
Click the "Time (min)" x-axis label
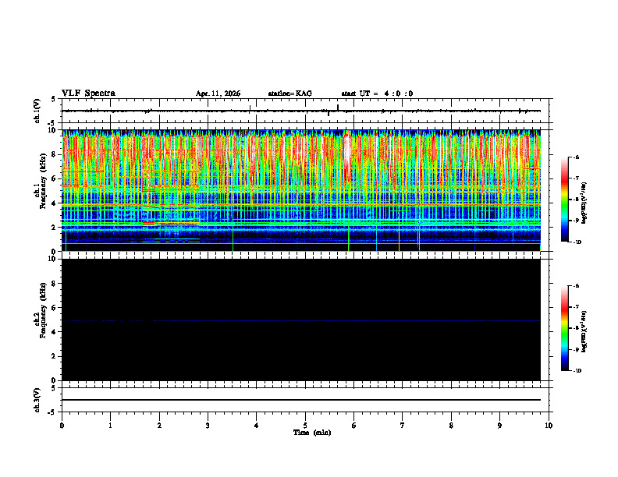312,433
